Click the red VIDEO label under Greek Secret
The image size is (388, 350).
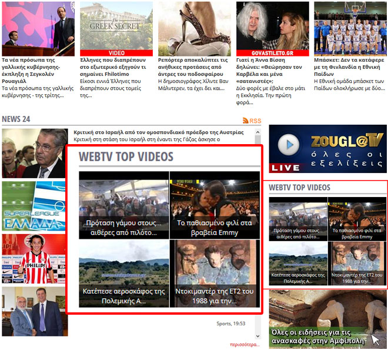click(116, 53)
